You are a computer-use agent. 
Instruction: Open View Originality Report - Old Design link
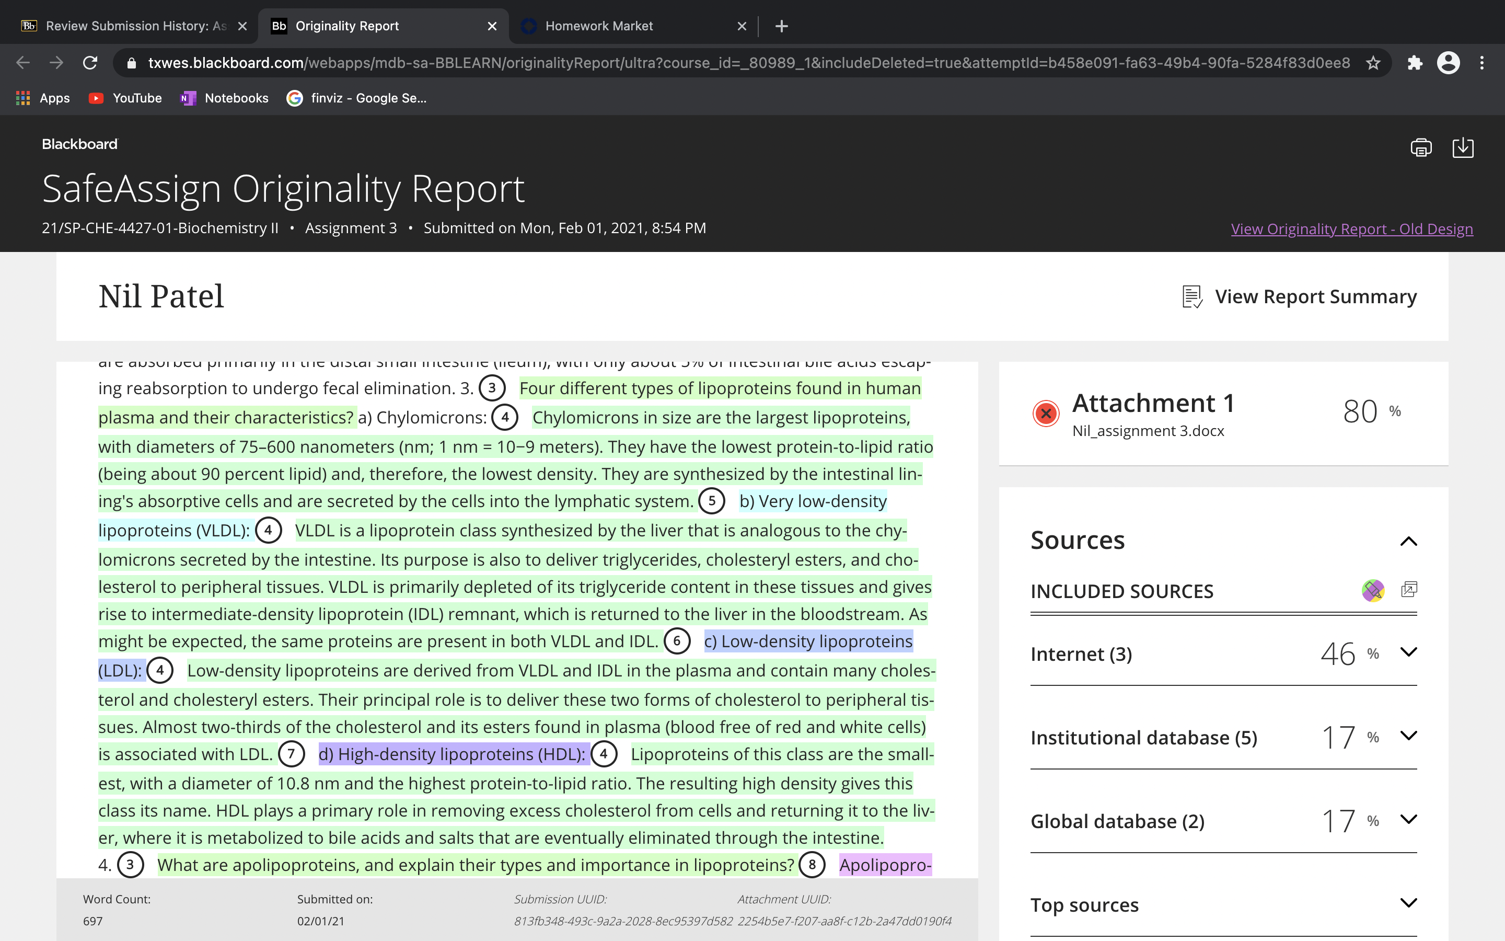tap(1351, 229)
